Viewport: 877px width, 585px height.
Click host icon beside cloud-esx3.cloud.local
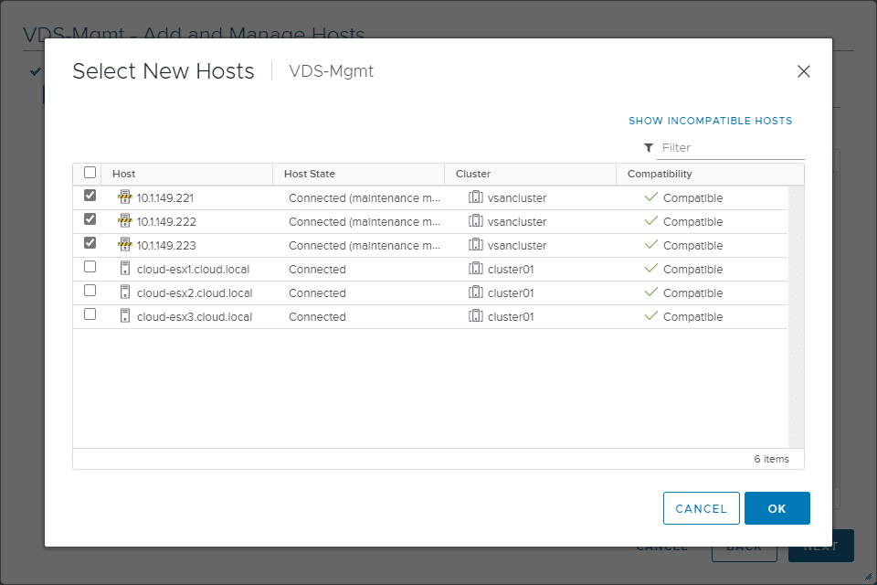point(124,316)
